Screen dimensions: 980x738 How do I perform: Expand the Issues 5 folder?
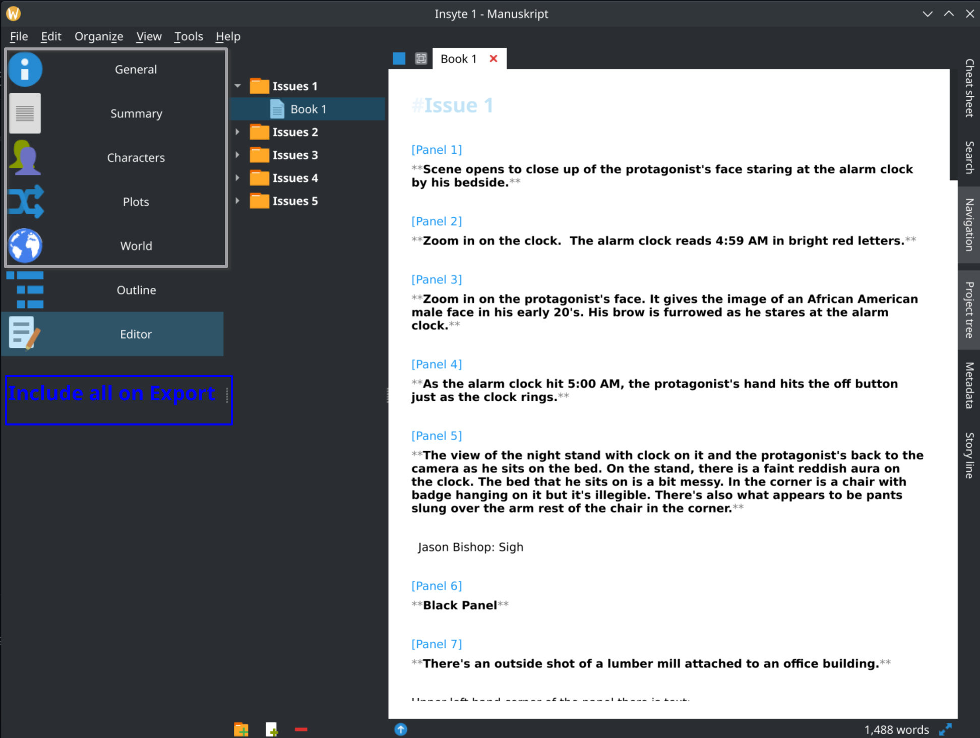(x=237, y=201)
